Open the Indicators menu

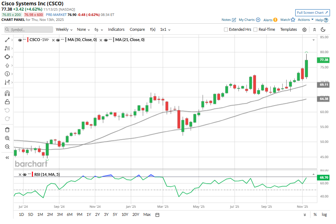pyautogui.click(x=116, y=30)
